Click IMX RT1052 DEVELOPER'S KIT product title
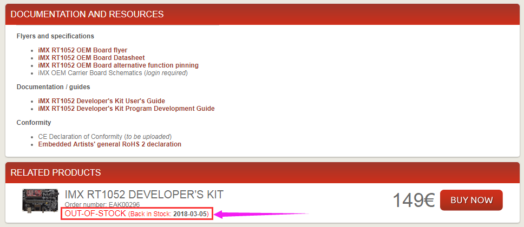 pyautogui.click(x=144, y=194)
